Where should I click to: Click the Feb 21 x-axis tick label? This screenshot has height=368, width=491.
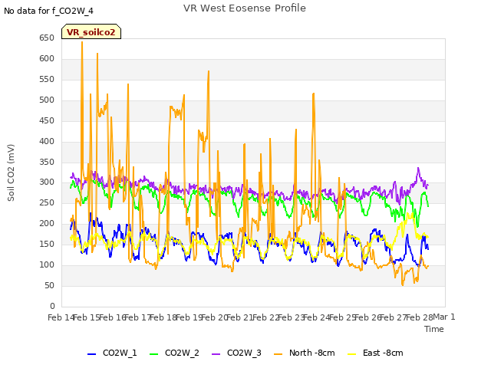pos(240,317)
